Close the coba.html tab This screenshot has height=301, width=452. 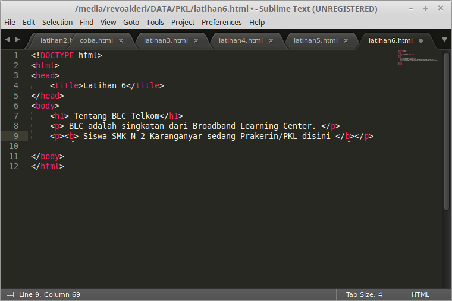click(121, 41)
